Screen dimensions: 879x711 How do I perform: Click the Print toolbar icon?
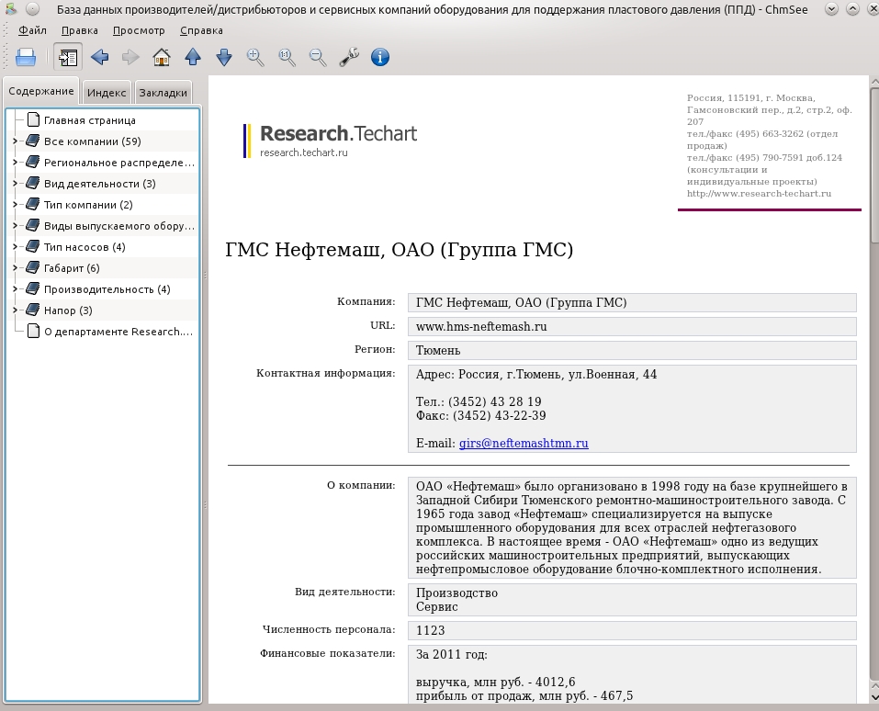[x=26, y=57]
